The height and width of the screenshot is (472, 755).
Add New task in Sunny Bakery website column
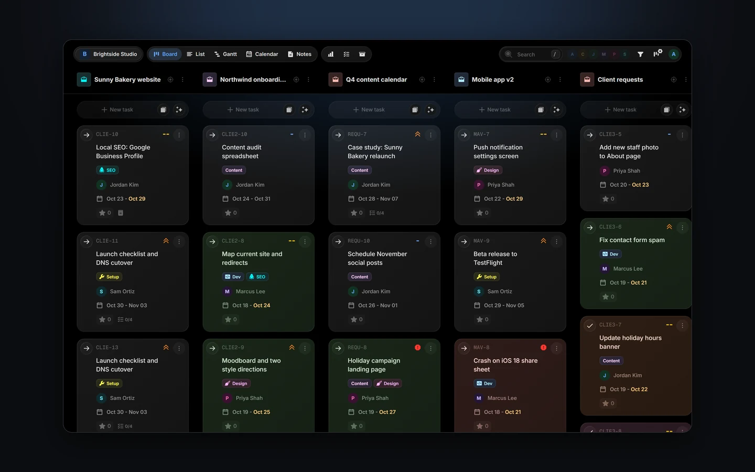click(x=117, y=110)
